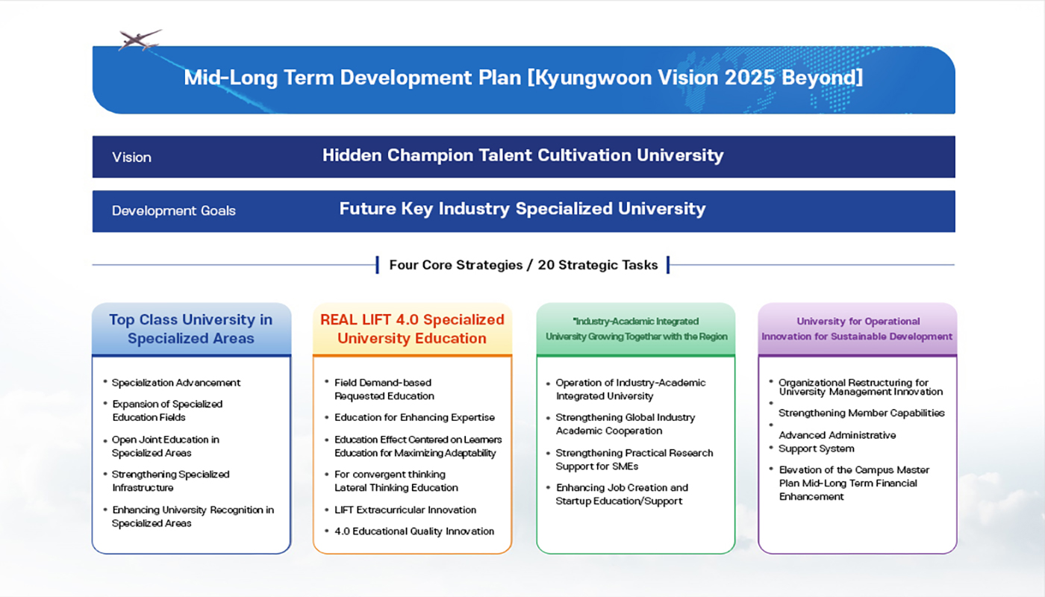Select the Development Goals label

173,211
